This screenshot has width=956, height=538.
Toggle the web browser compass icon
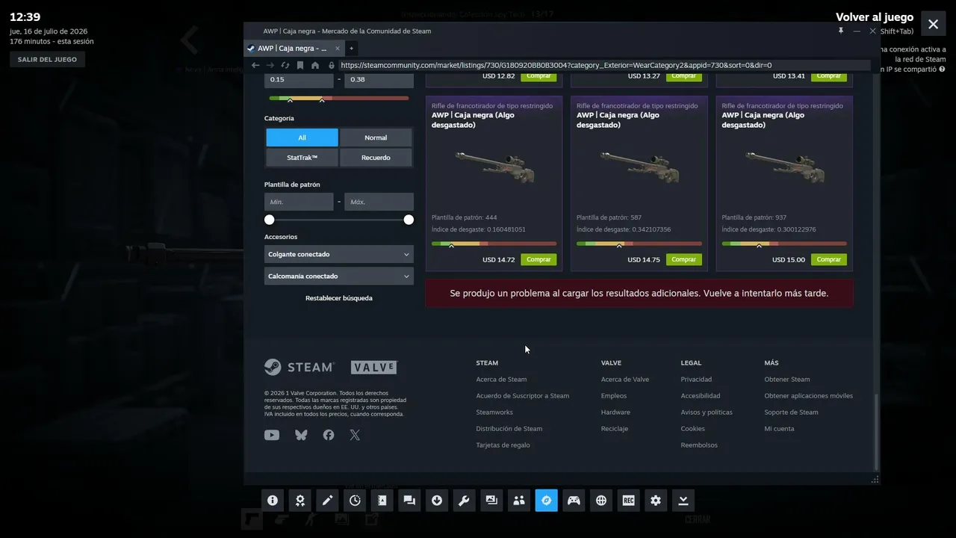pos(546,500)
